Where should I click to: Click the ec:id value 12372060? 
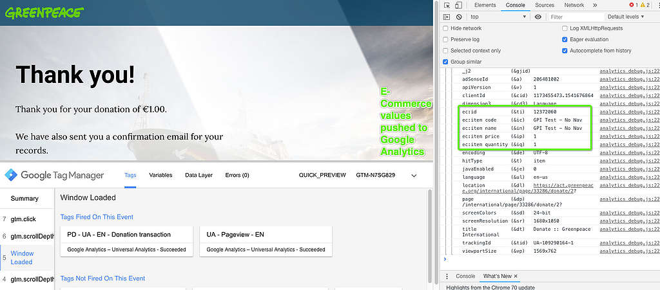[545, 112]
